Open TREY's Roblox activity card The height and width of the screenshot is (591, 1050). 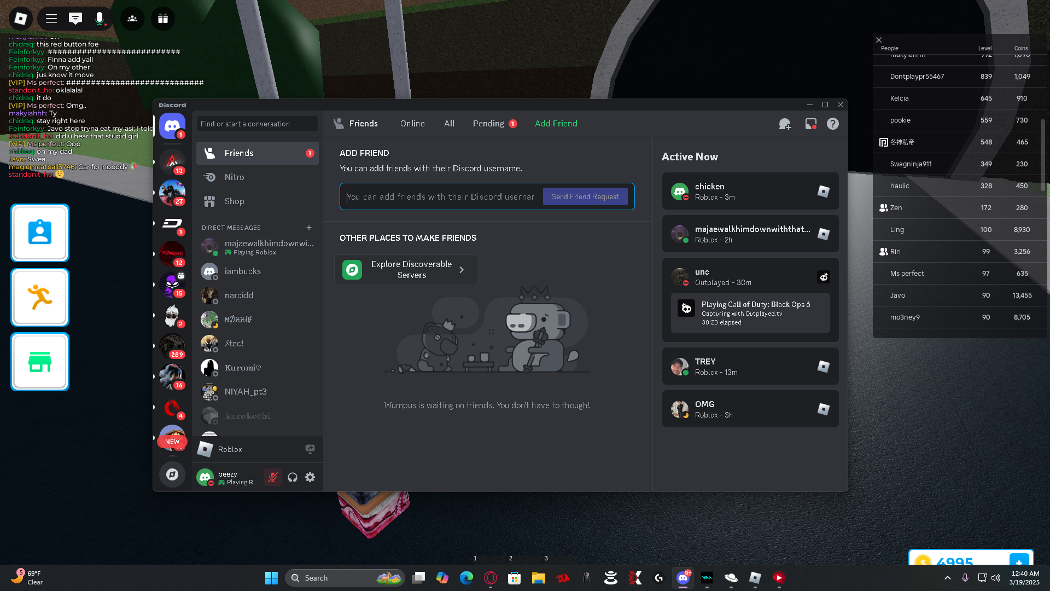coord(750,366)
